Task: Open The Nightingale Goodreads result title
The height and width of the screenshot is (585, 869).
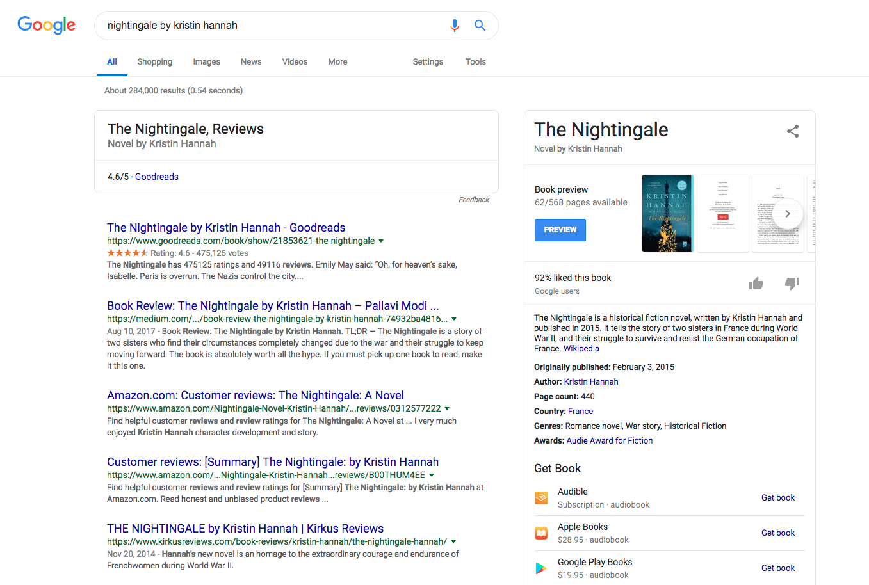Action: pyautogui.click(x=226, y=228)
